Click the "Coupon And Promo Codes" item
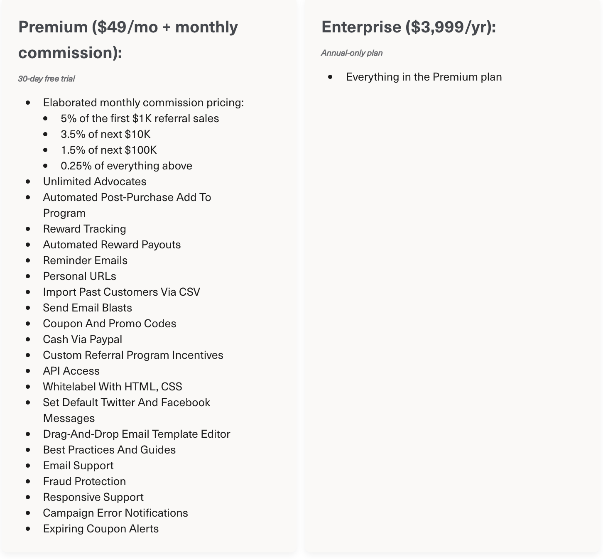Image resolution: width=603 pixels, height=559 pixels. (x=110, y=324)
